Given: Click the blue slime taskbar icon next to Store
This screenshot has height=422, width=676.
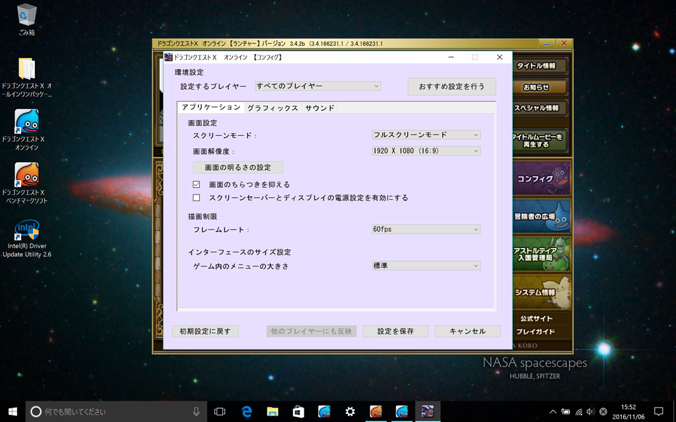Looking at the screenshot, I should [x=323, y=411].
